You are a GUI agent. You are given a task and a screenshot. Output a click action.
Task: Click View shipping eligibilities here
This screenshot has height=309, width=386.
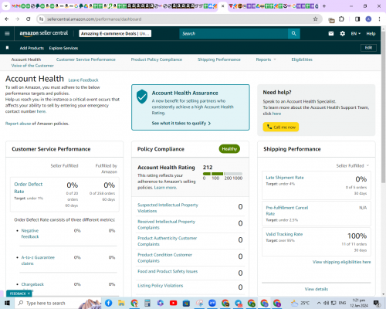click(x=342, y=262)
